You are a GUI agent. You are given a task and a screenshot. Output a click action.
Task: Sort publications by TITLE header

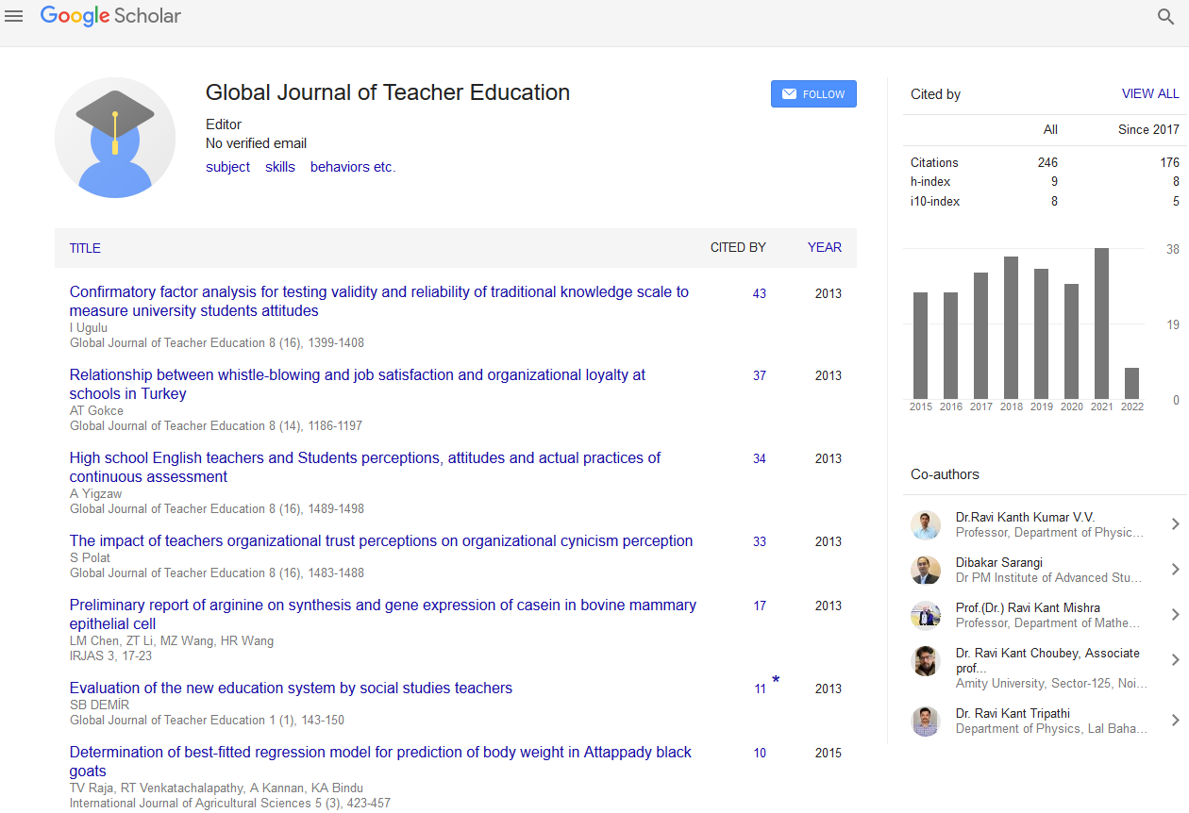[85, 248]
